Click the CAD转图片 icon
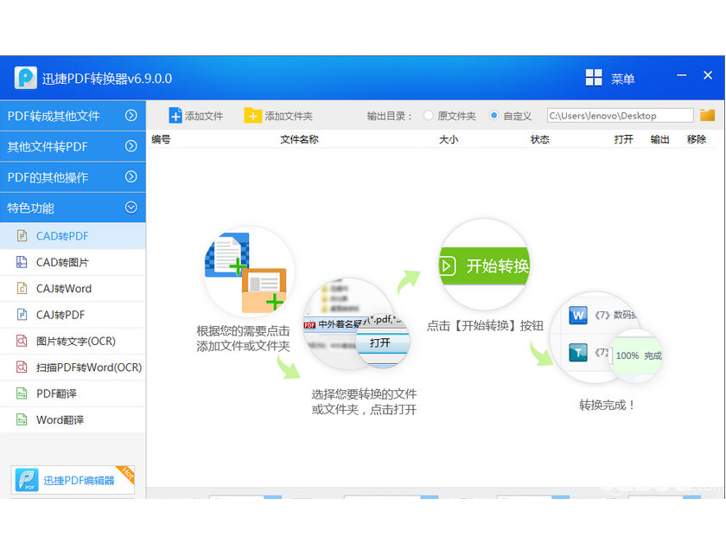Image resolution: width=726 pixels, height=556 pixels. [x=22, y=262]
